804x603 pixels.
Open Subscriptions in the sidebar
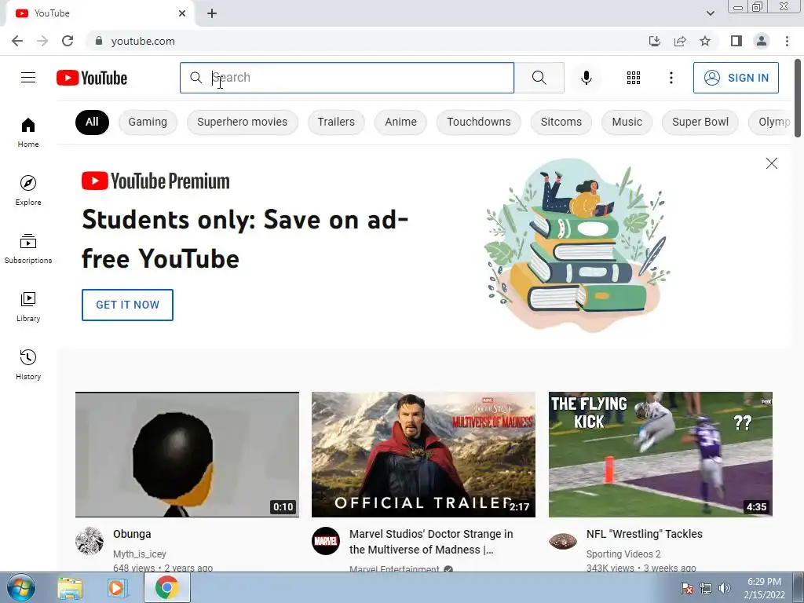point(28,249)
